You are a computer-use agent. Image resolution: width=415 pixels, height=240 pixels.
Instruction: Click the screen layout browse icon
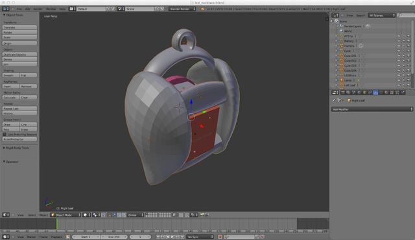[x=72, y=9]
